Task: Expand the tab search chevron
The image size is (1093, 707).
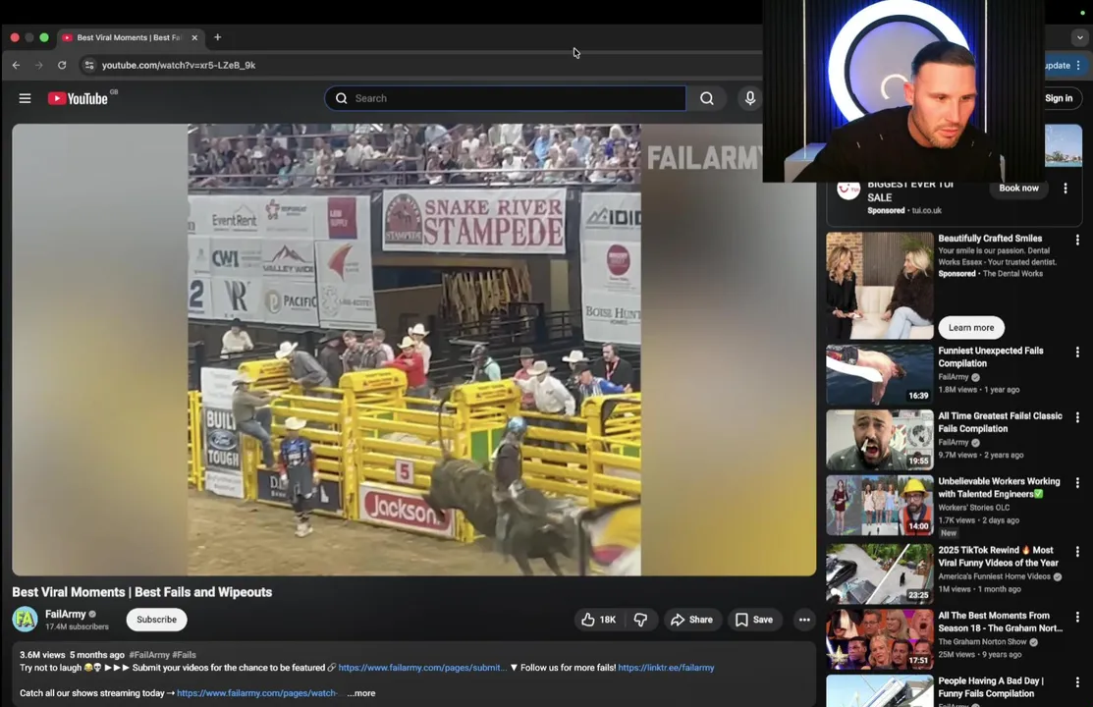Action: tap(1080, 37)
